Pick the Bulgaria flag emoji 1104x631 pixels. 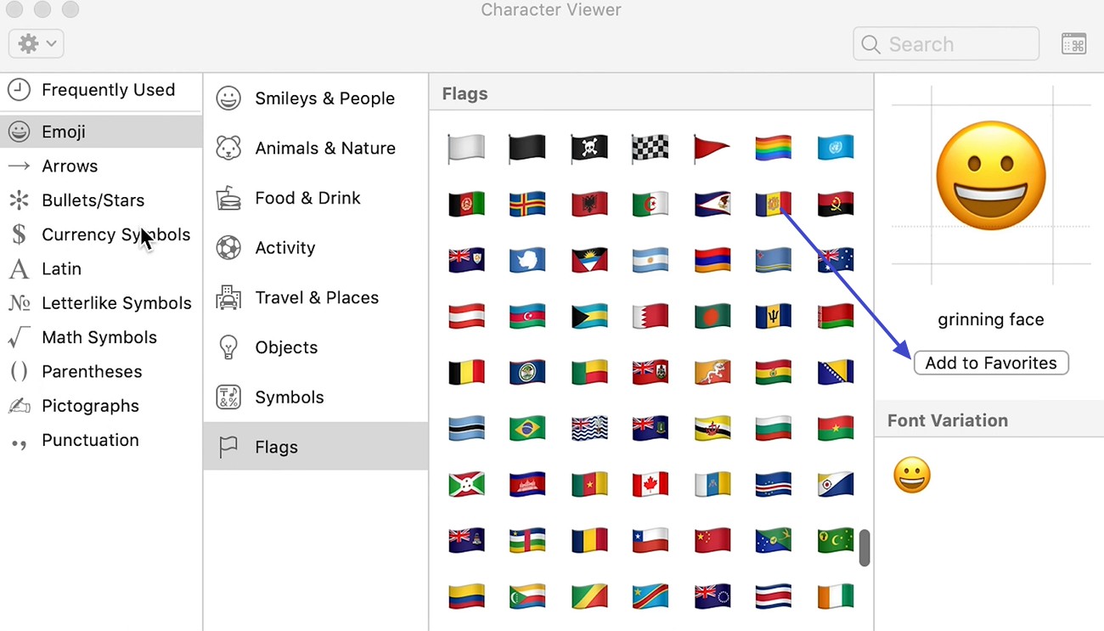pyautogui.click(x=773, y=428)
